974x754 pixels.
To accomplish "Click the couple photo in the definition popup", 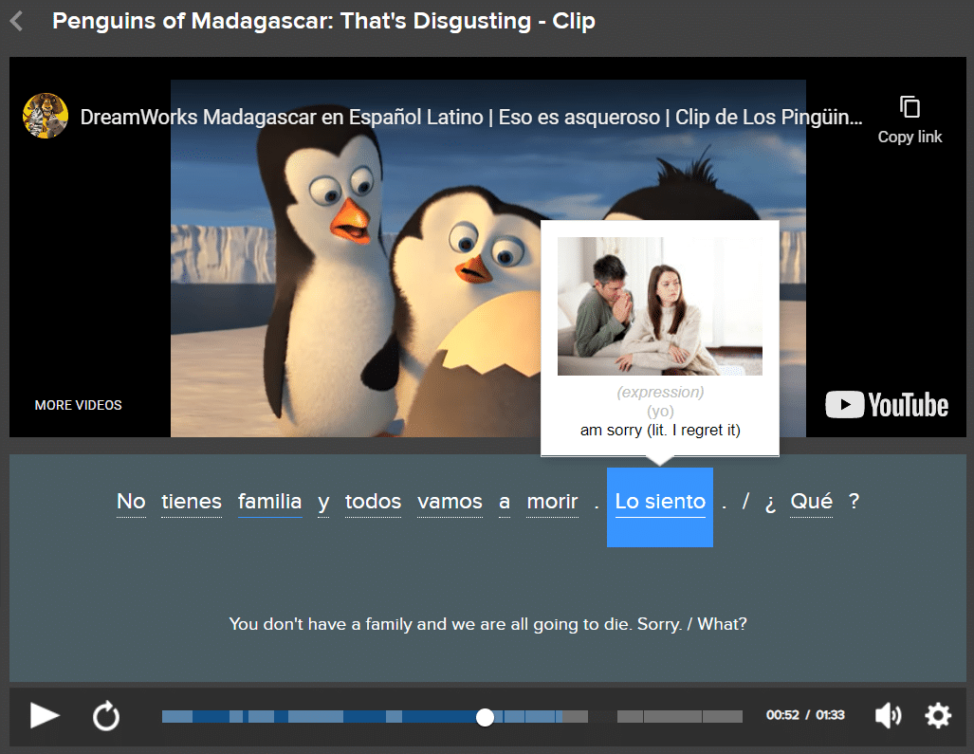I will pos(659,306).
